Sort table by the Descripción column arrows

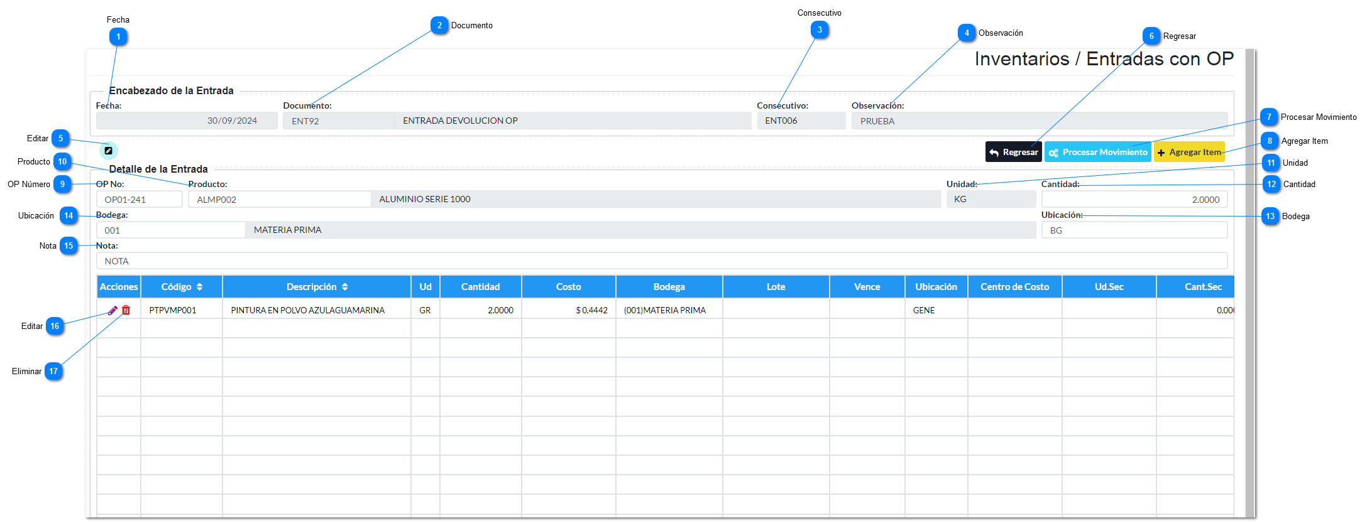pyautogui.click(x=344, y=287)
